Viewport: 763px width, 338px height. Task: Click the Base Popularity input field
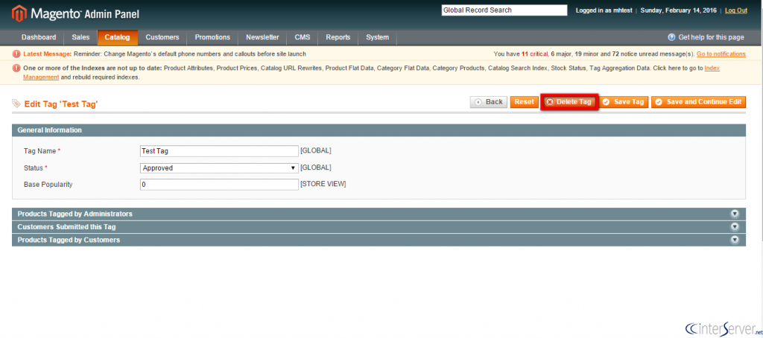(x=219, y=185)
